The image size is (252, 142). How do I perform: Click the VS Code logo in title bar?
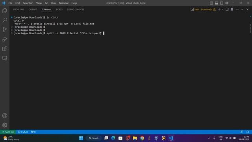[x=4, y=3]
